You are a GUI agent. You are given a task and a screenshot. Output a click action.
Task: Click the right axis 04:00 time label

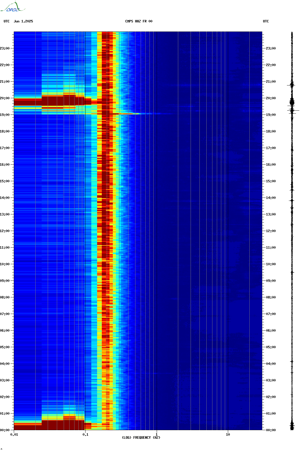pos(271,364)
